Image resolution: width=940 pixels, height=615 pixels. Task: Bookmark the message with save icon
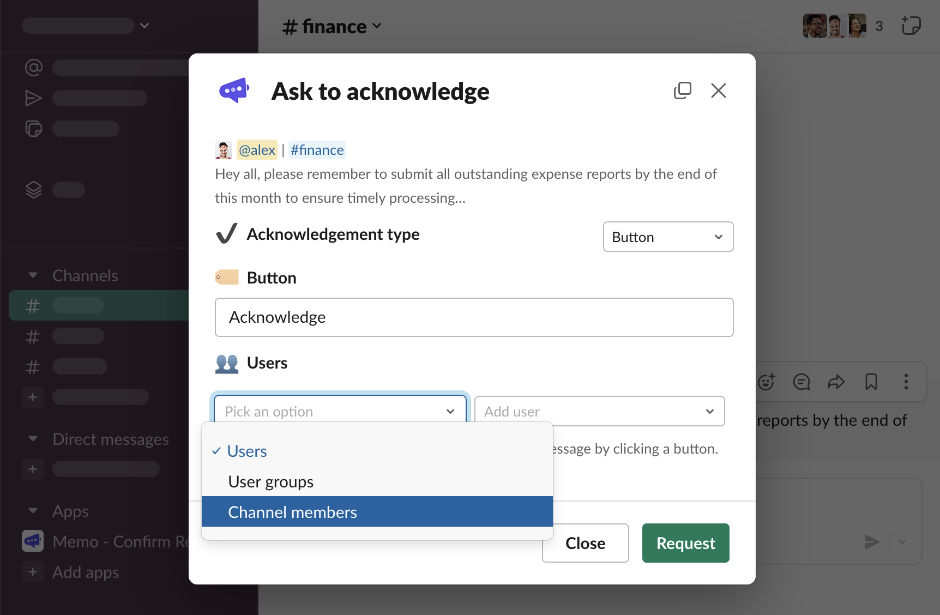tap(871, 382)
